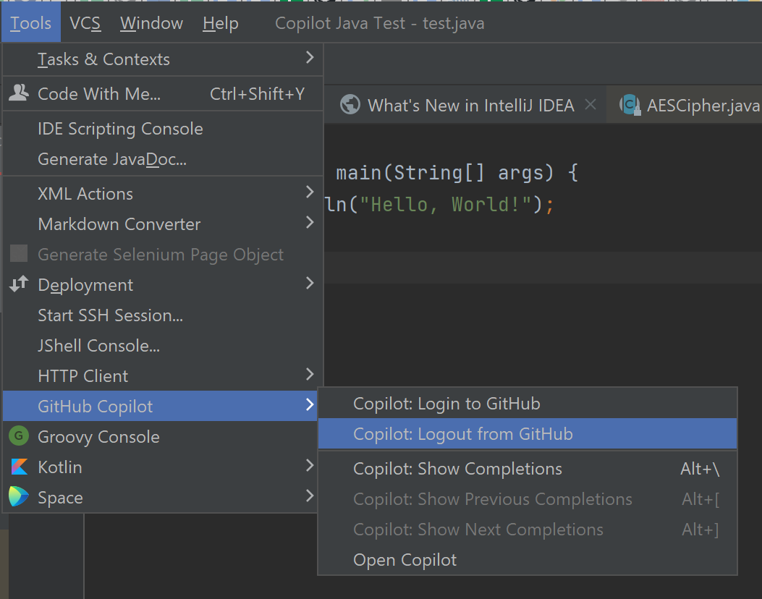Expand Kotlin submenu arrow
The image size is (762, 599).
point(310,465)
